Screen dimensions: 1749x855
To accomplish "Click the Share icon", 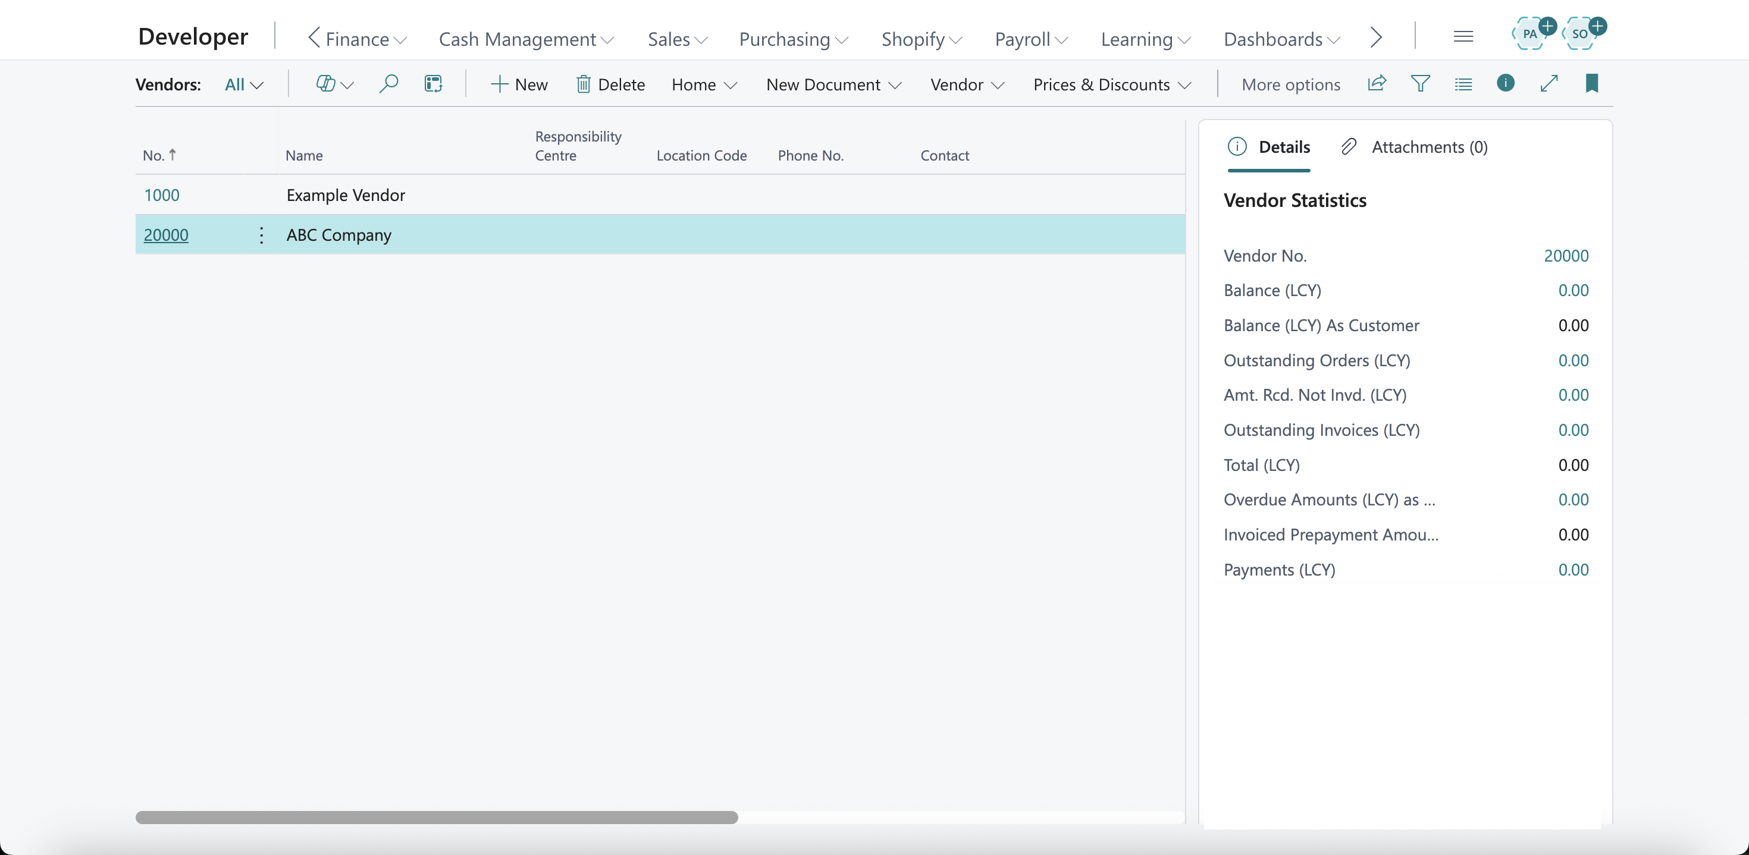I will (x=1376, y=84).
